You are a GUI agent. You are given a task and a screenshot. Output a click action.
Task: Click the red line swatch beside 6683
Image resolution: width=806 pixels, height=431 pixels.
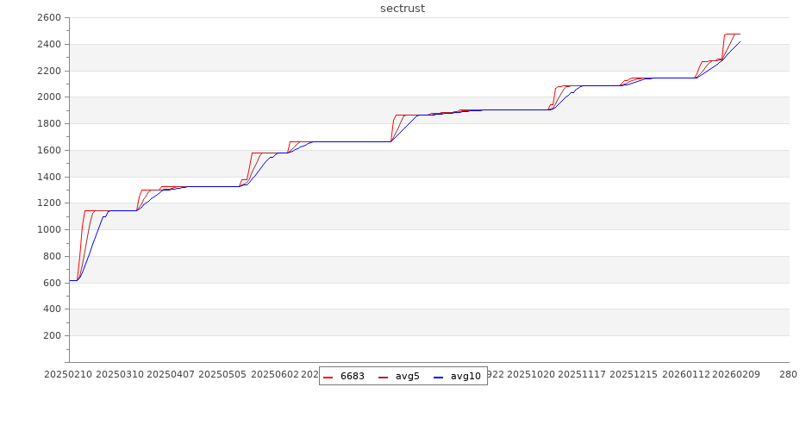coord(328,377)
